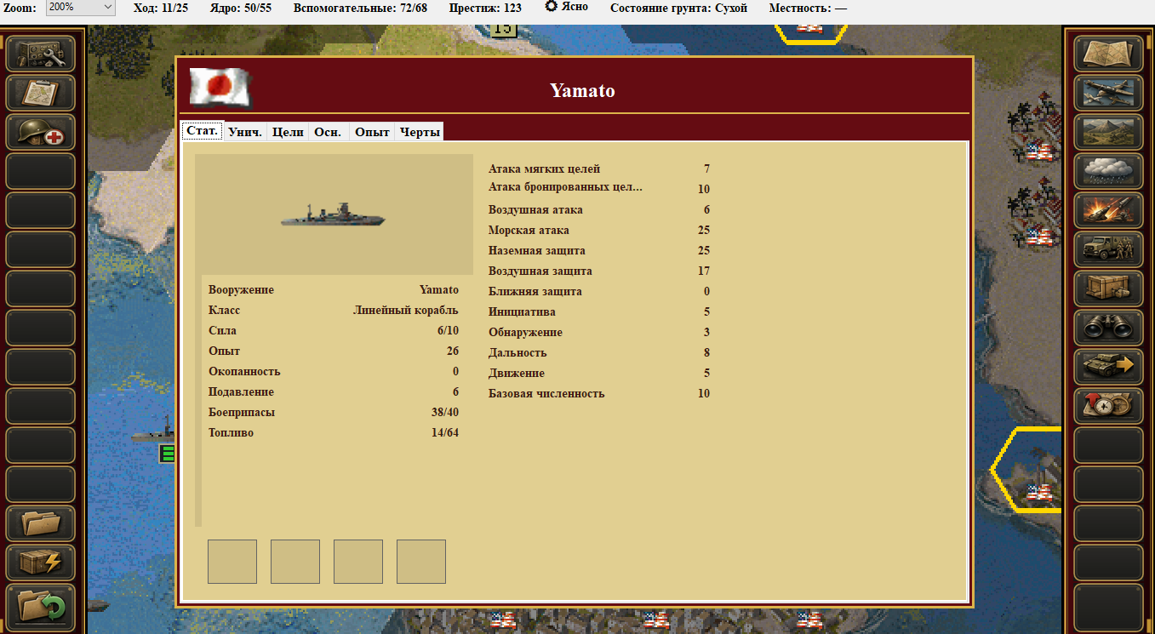
Task: Click the 'Yamato' dialog title
Action: pyautogui.click(x=582, y=91)
